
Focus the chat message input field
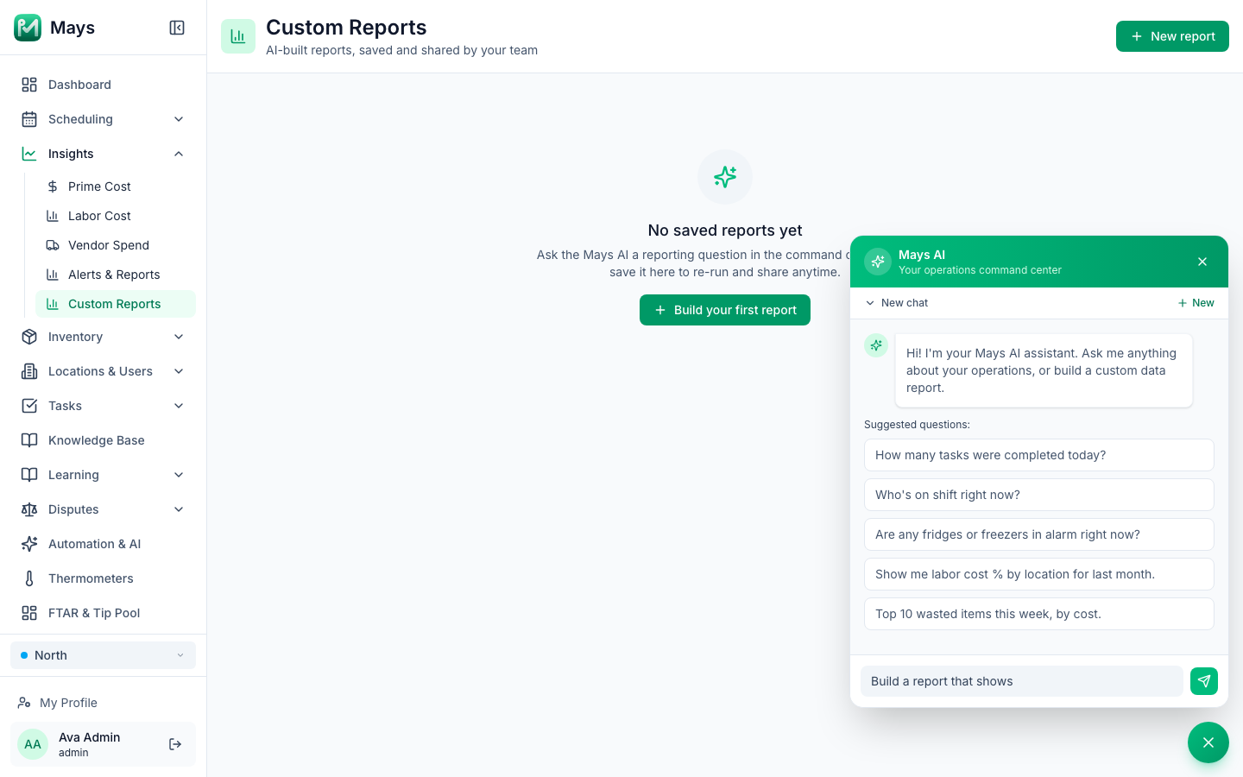(x=1022, y=681)
